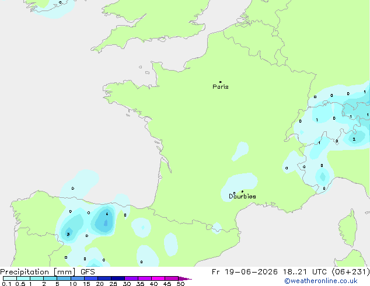Click the precipitation value 4 over Spain
370x286 pixels.
coord(107,214)
